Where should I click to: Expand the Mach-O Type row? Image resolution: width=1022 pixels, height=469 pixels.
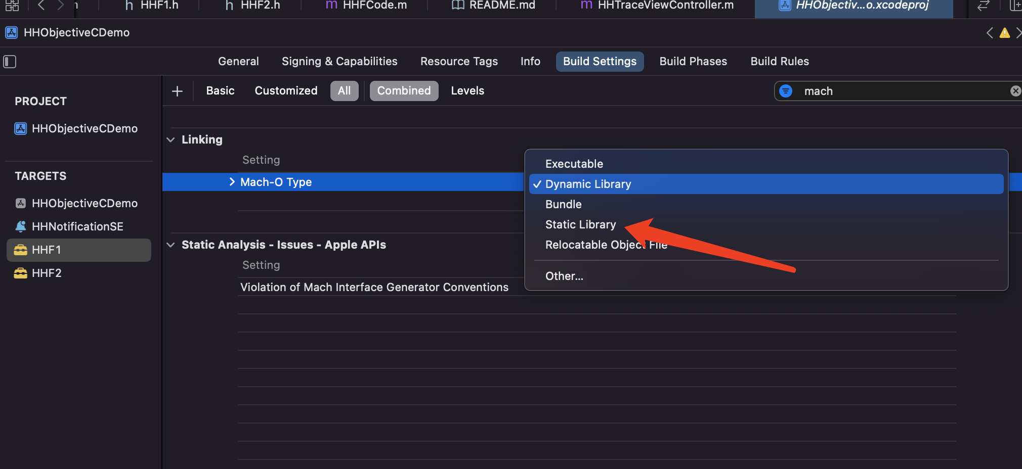click(232, 182)
